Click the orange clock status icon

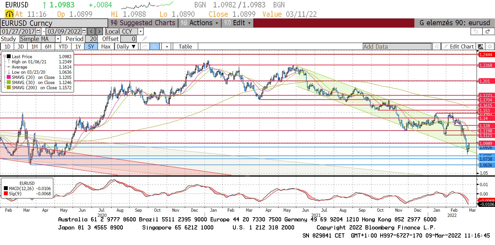[9, 14]
